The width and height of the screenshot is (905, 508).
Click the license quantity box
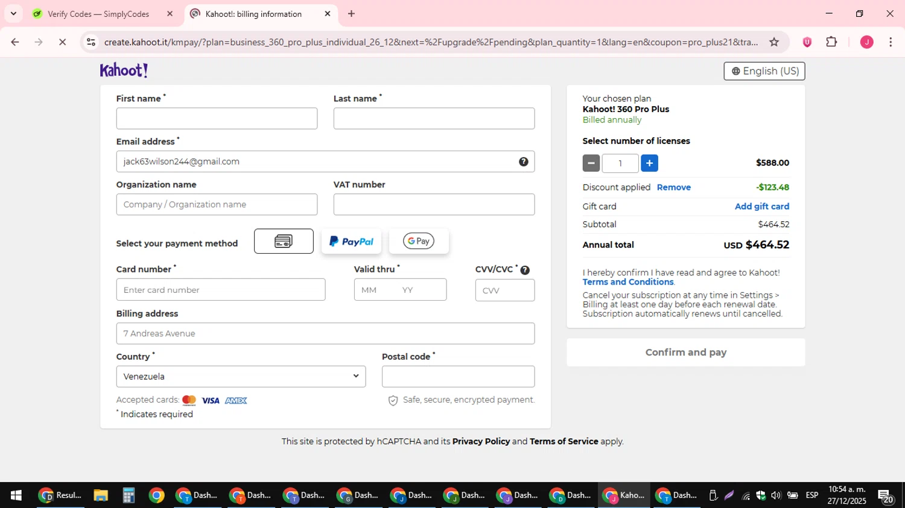pyautogui.click(x=620, y=163)
